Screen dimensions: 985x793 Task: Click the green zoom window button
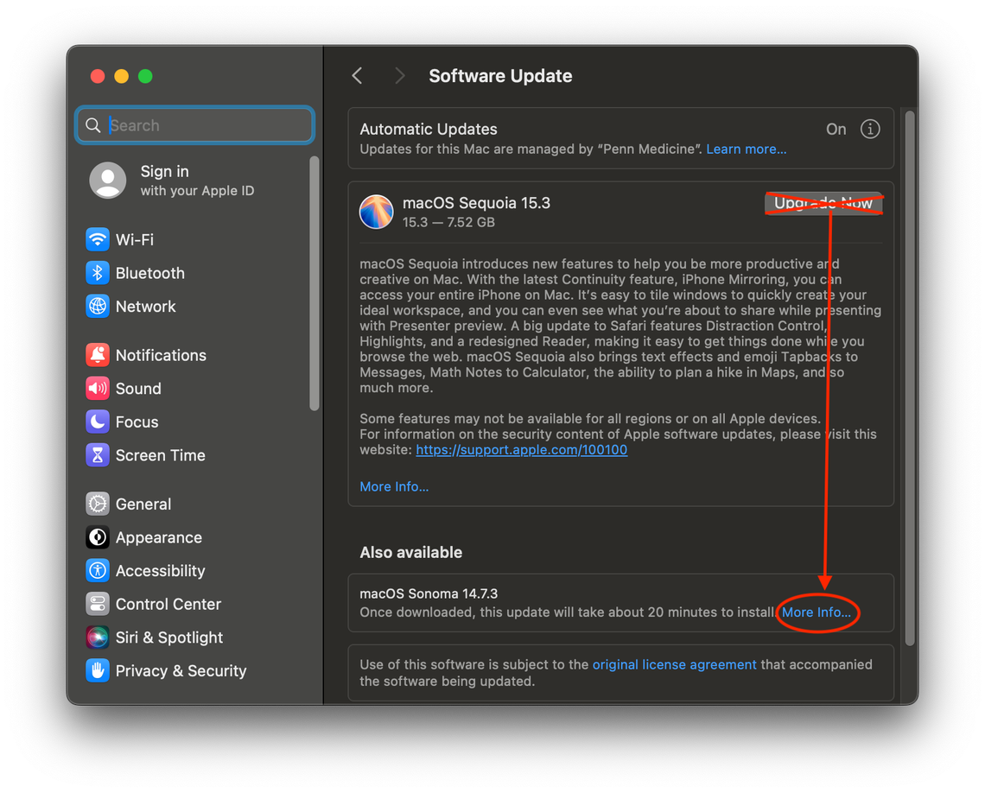point(145,76)
